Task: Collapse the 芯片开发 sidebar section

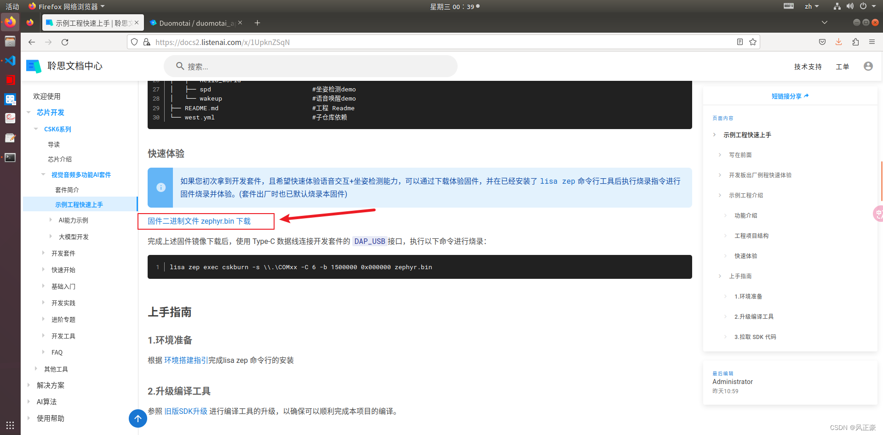Action: [x=29, y=113]
